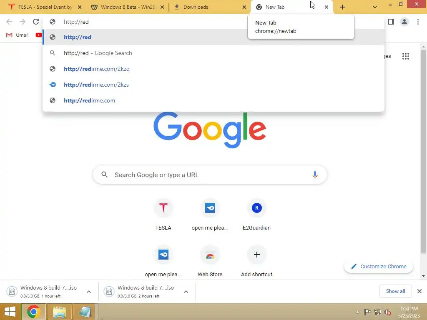Close the downloads bar
This screenshot has width=427, height=320.
pyautogui.click(x=419, y=291)
